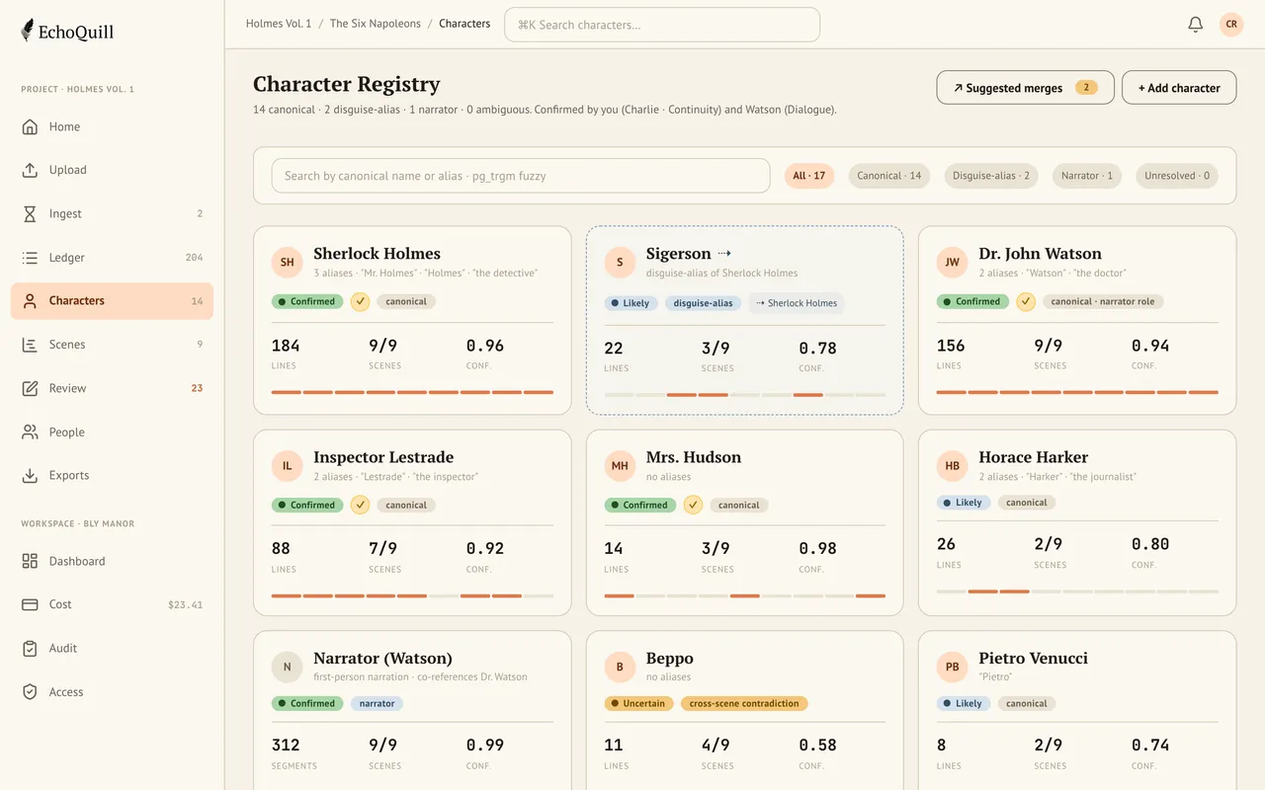
Task: Click the Upload icon in sidebar
Action: click(x=30, y=170)
